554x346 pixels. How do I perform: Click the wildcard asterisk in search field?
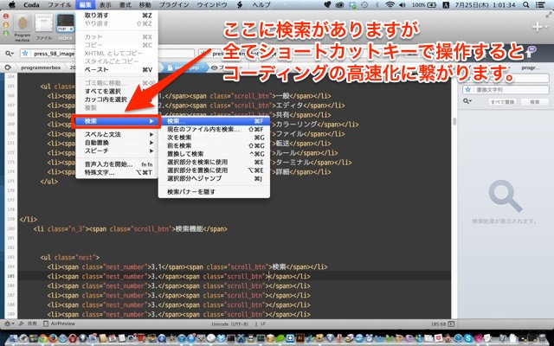click(25, 54)
